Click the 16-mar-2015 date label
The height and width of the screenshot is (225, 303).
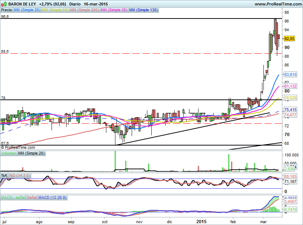[x=96, y=4]
